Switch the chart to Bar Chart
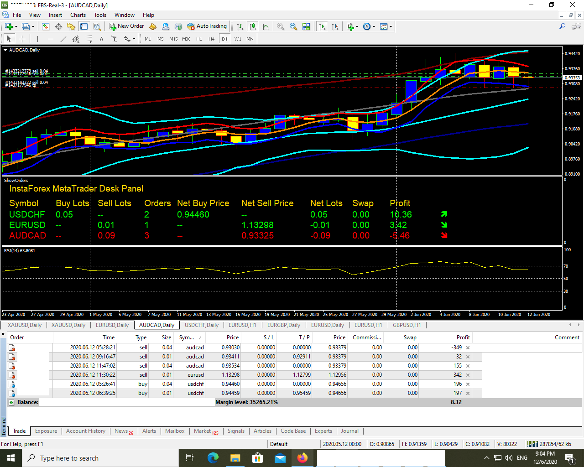Viewport: 584px width, 467px height. pyautogui.click(x=240, y=26)
